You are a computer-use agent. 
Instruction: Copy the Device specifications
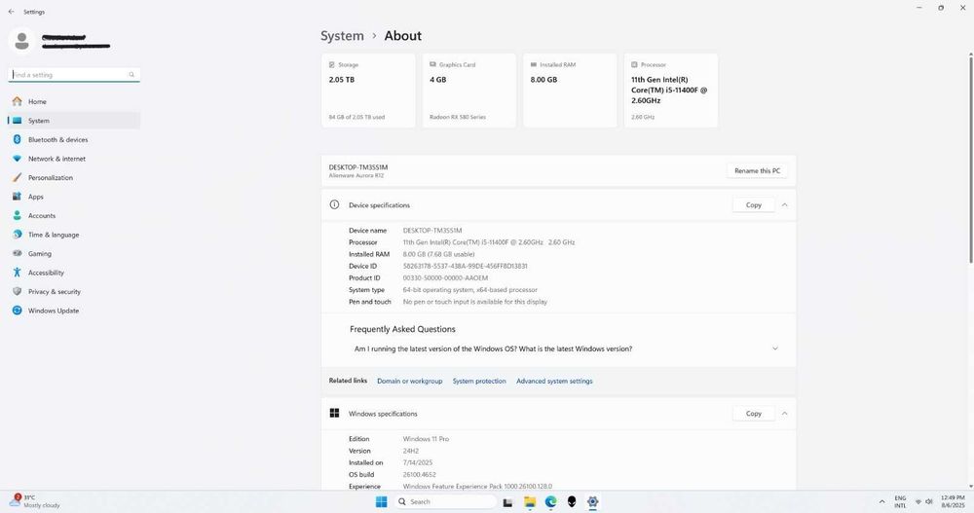754,205
